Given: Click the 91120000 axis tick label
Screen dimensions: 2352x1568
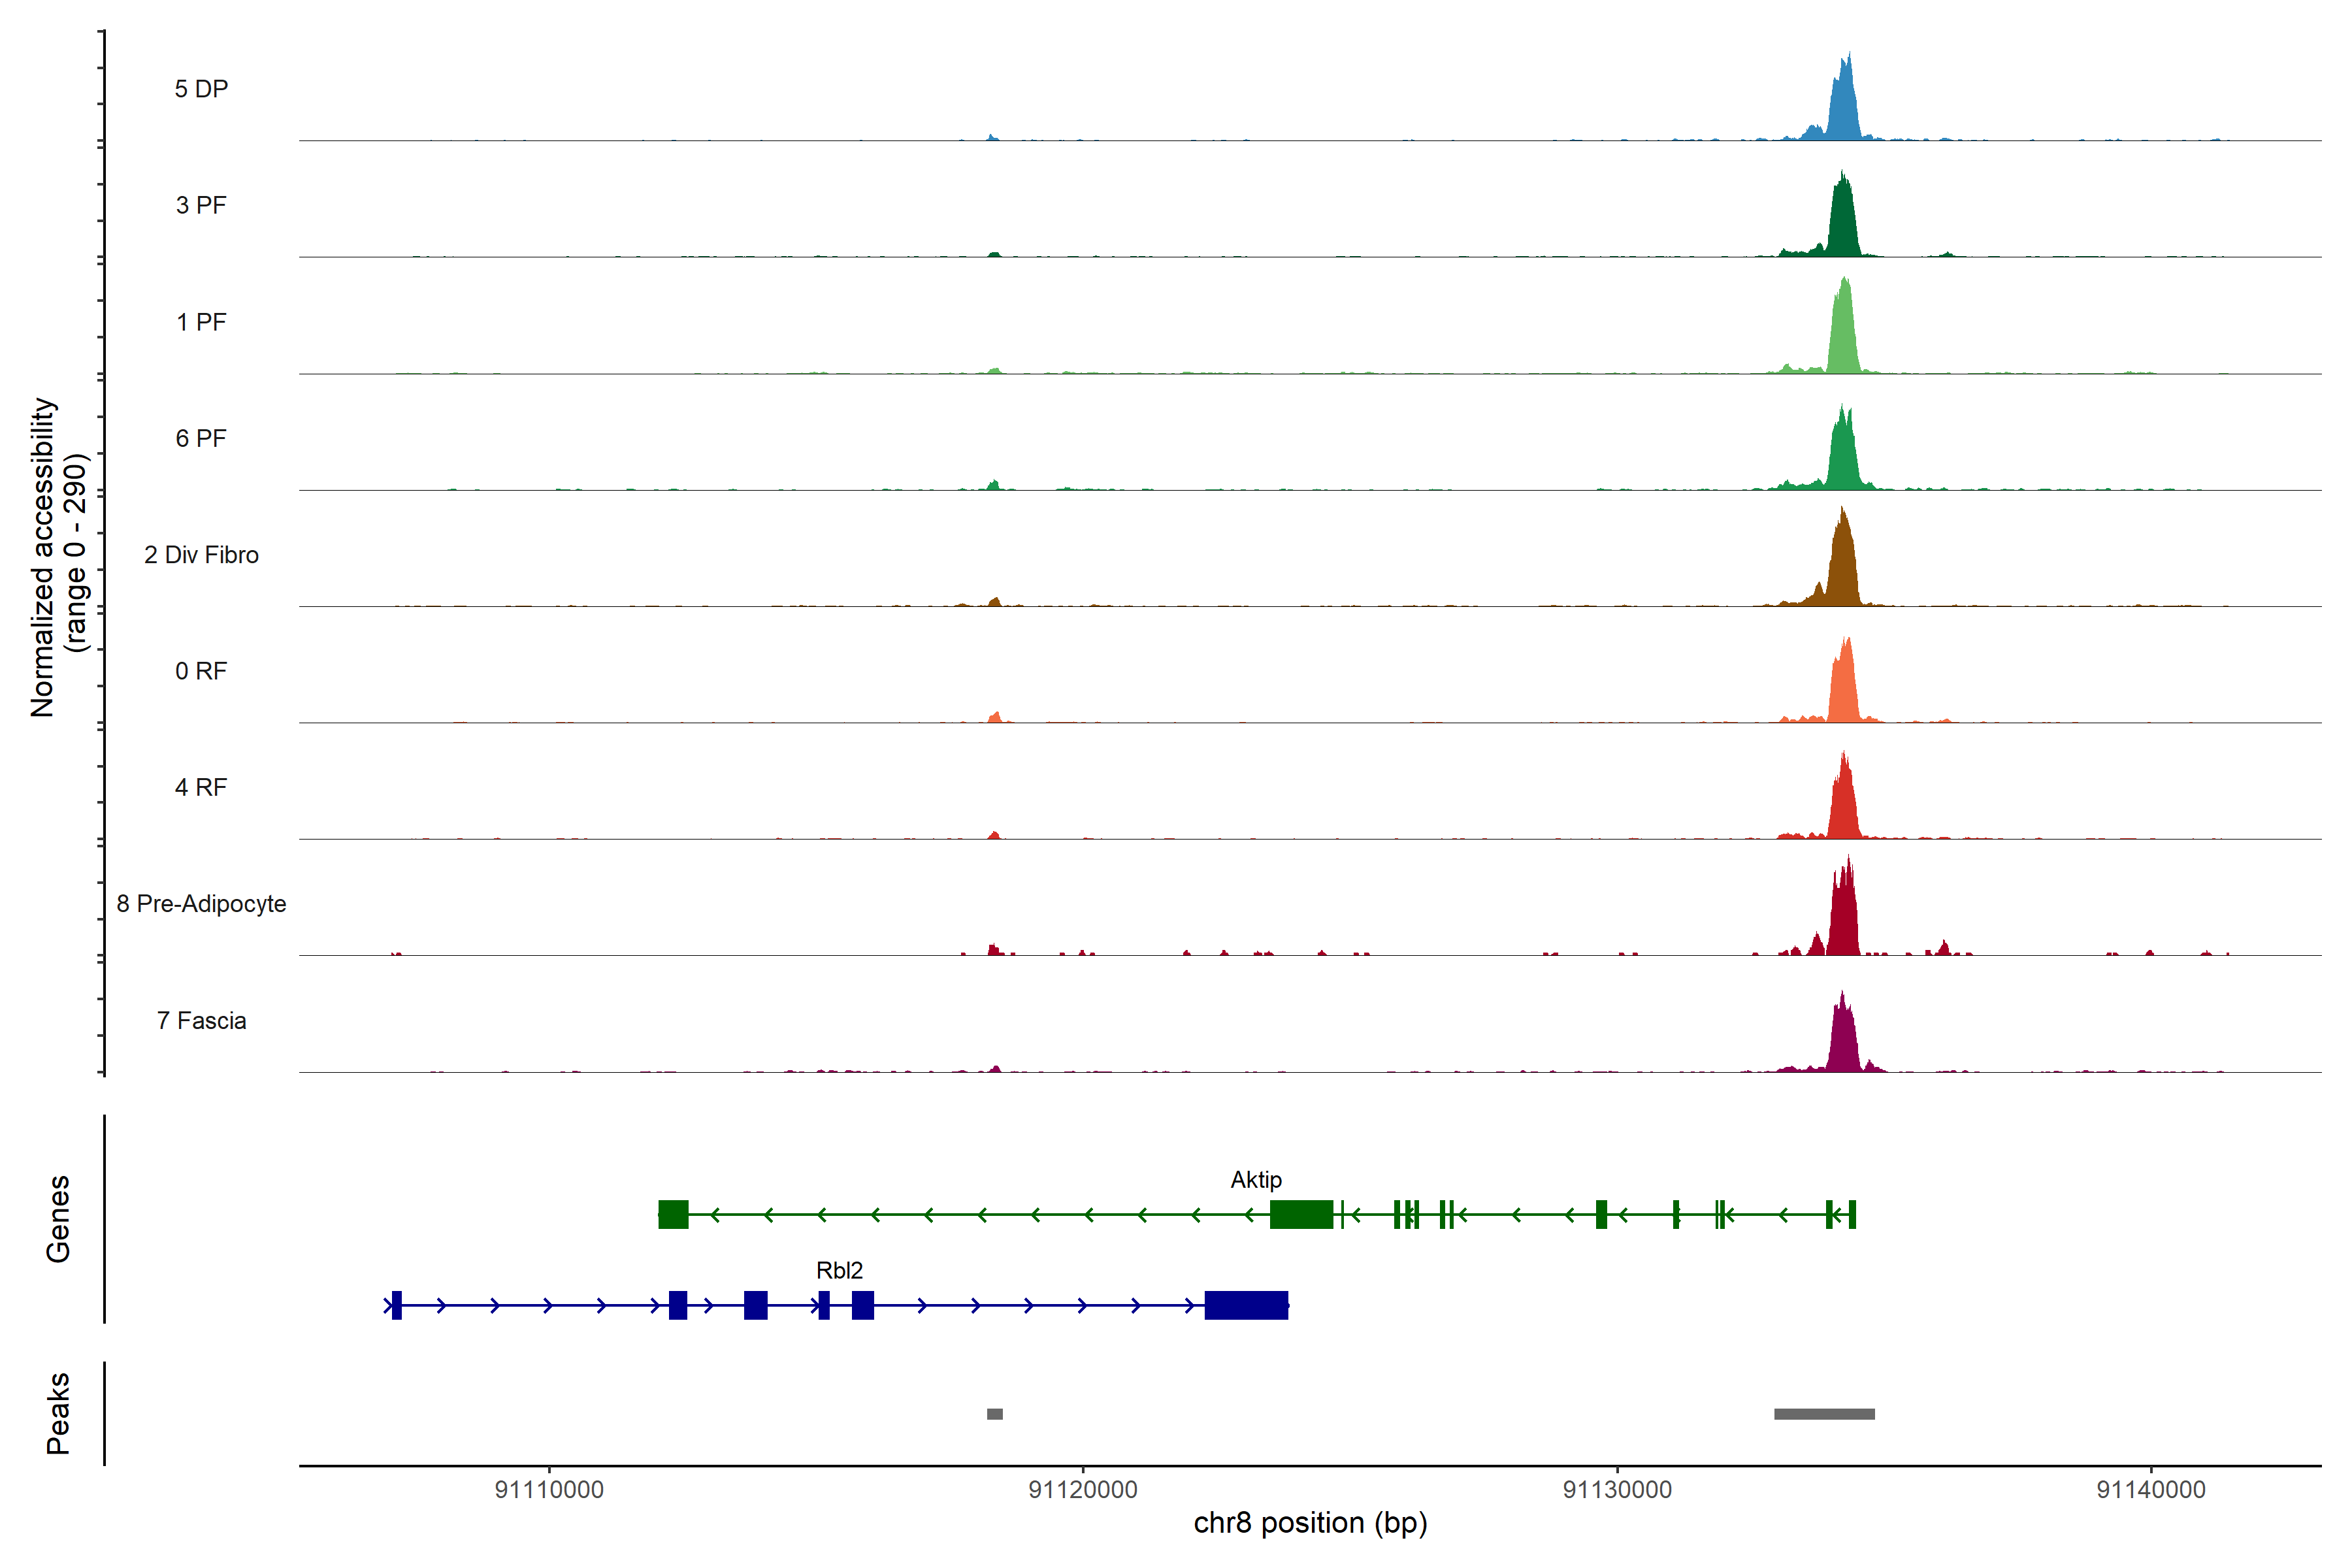Looking at the screenshot, I should pos(1082,1489).
